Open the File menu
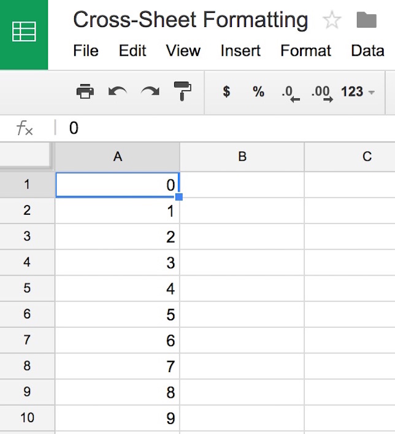This screenshot has height=434, width=395. coord(86,51)
